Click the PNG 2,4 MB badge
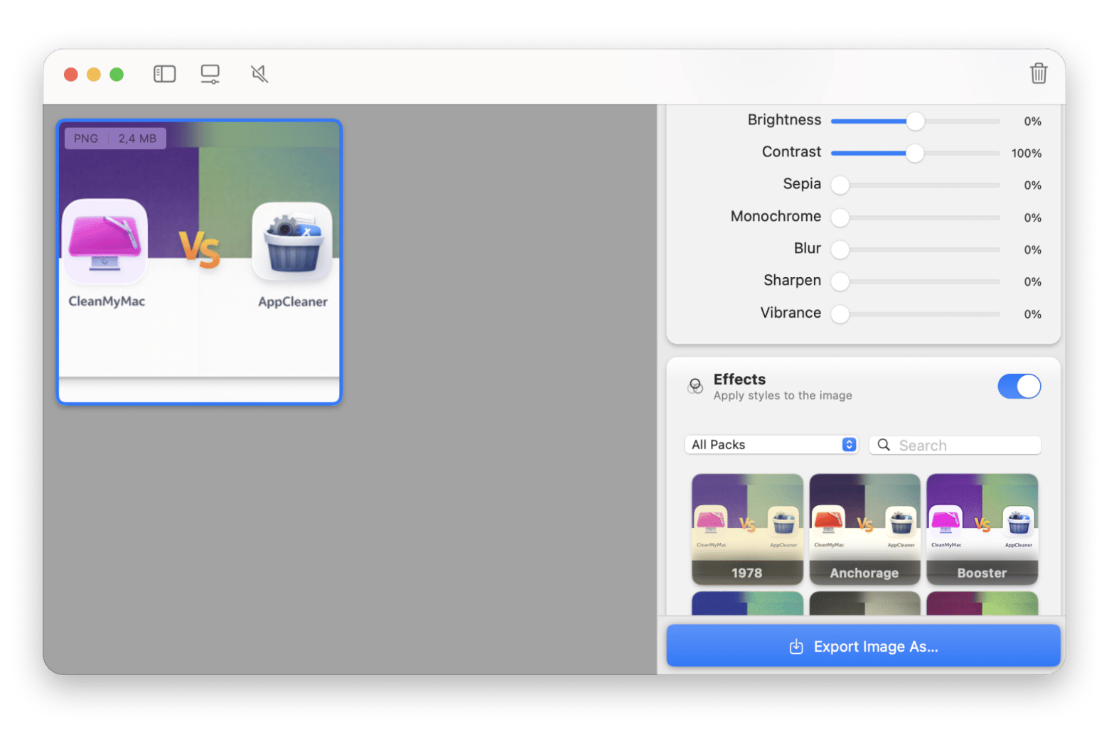Screen dimensions: 1109x732 (x=115, y=139)
